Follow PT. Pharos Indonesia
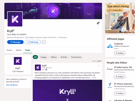Image resolution: width=135 pixels, height=101 pixels. tap(120, 93)
